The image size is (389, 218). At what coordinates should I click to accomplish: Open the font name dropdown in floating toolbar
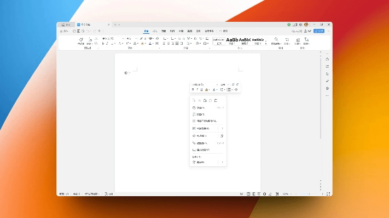[x=202, y=84]
